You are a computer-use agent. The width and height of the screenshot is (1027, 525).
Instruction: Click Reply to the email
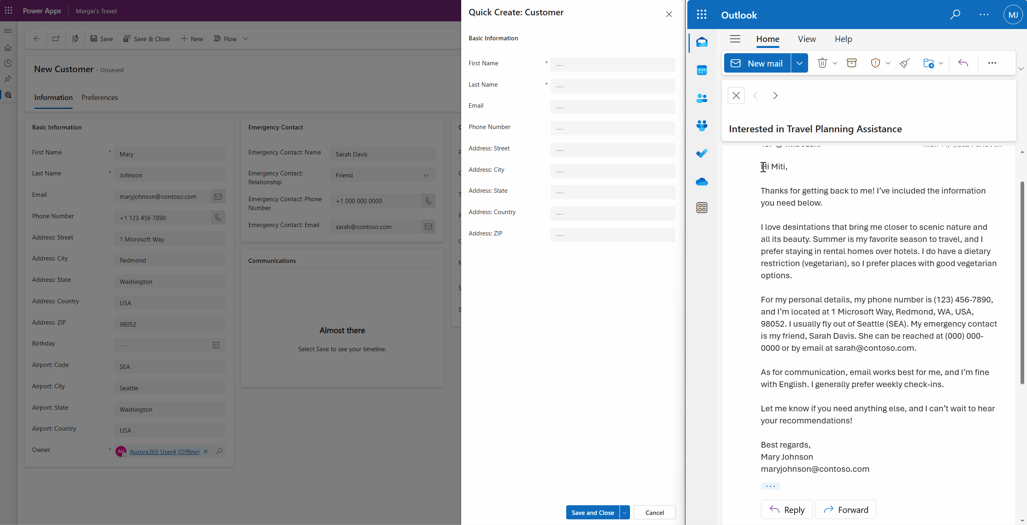coord(786,509)
